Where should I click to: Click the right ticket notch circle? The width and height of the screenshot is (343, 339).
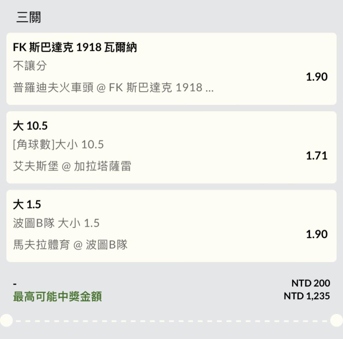pos(337,320)
